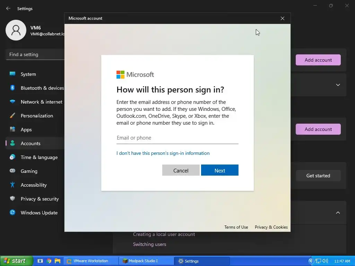Open the file folder quick launch icon
Image resolution: width=355 pixels, height=266 pixels.
58,261
